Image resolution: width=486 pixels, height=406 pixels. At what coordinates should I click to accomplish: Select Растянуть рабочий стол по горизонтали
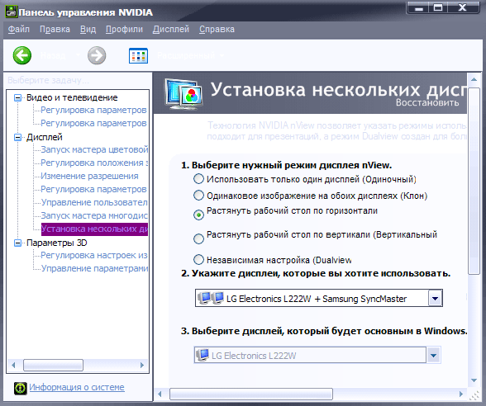pyautogui.click(x=198, y=215)
